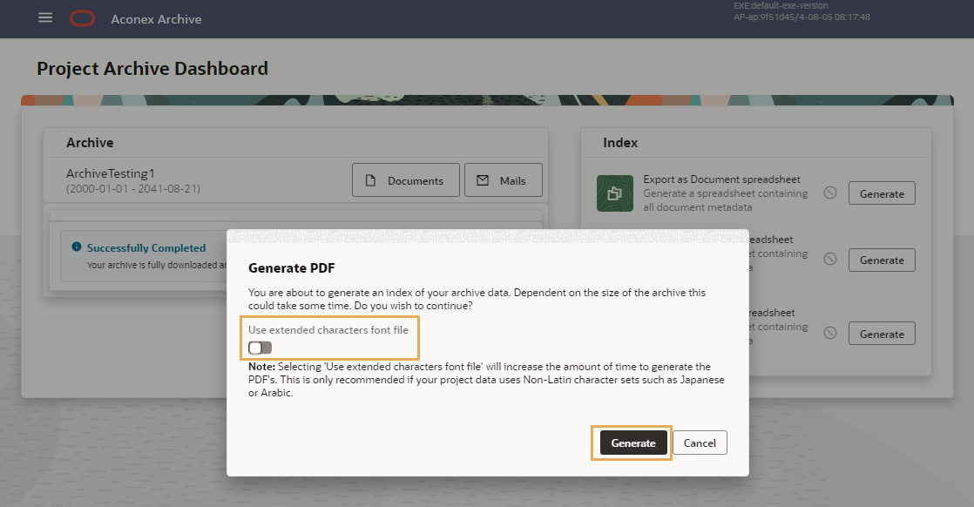Click the Archive panel heading
Viewport: 974px width, 507px height.
point(90,142)
